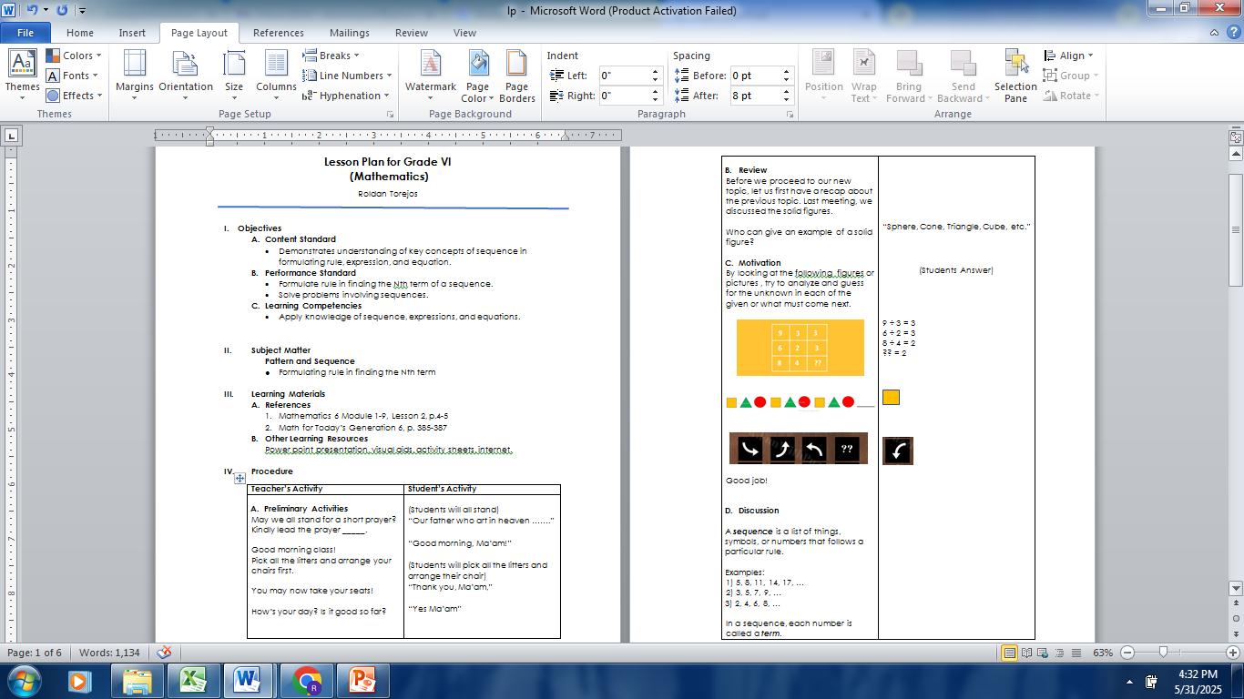The height and width of the screenshot is (699, 1244).
Task: Expand the theme Colors dropdown
Action: [x=75, y=56]
